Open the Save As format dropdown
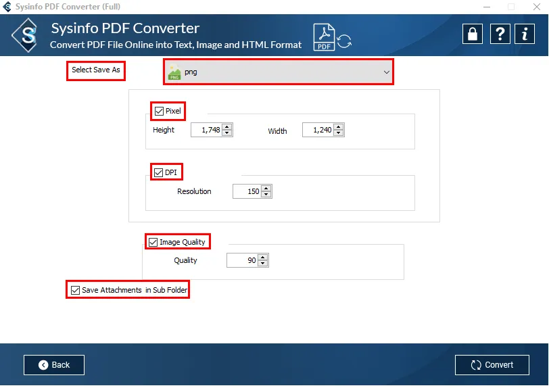 (279, 72)
